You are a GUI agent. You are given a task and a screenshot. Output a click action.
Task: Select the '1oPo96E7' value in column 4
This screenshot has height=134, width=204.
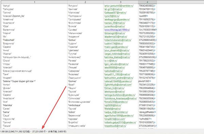click(x=145, y=119)
